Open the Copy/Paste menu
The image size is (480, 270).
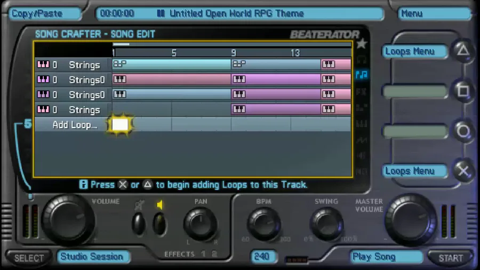[x=45, y=14]
